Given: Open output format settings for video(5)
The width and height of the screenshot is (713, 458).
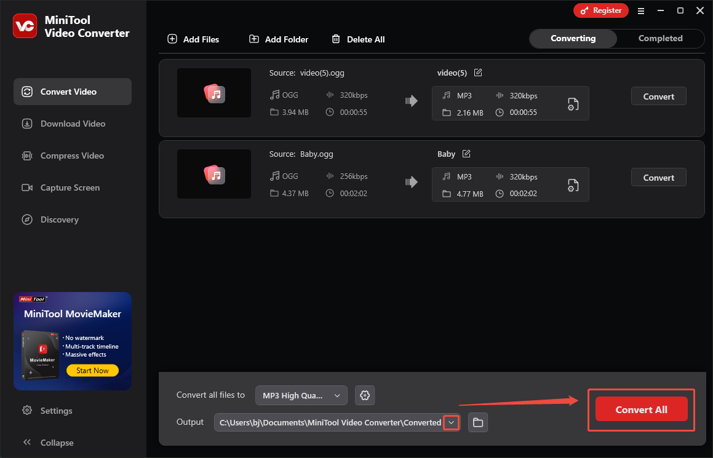Looking at the screenshot, I should tap(573, 104).
